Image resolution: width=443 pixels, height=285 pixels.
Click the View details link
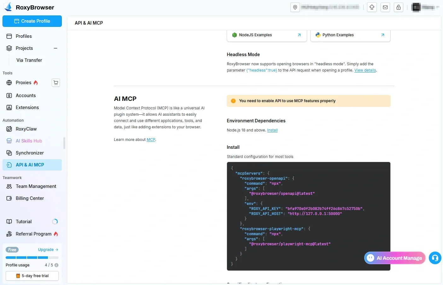click(x=365, y=70)
